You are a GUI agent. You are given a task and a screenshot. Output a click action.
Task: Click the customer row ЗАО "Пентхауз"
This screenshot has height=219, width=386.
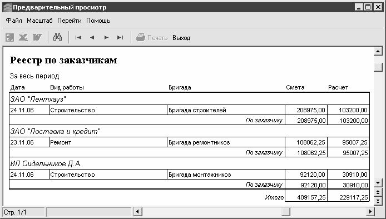pos(189,99)
